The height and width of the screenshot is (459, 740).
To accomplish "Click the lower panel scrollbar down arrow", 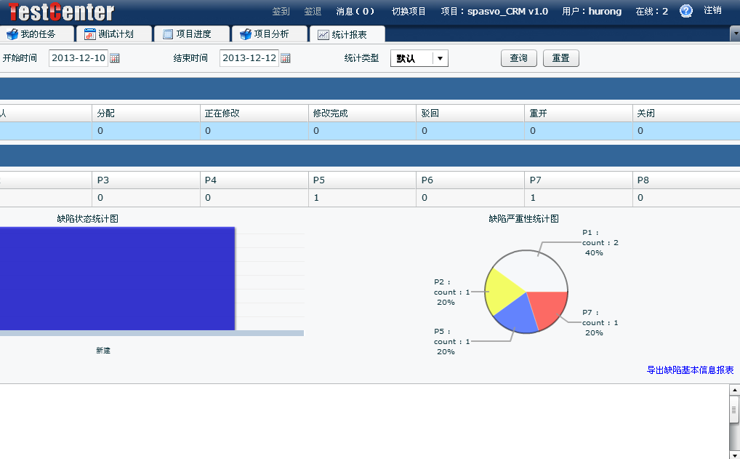I will pyautogui.click(x=734, y=454).
